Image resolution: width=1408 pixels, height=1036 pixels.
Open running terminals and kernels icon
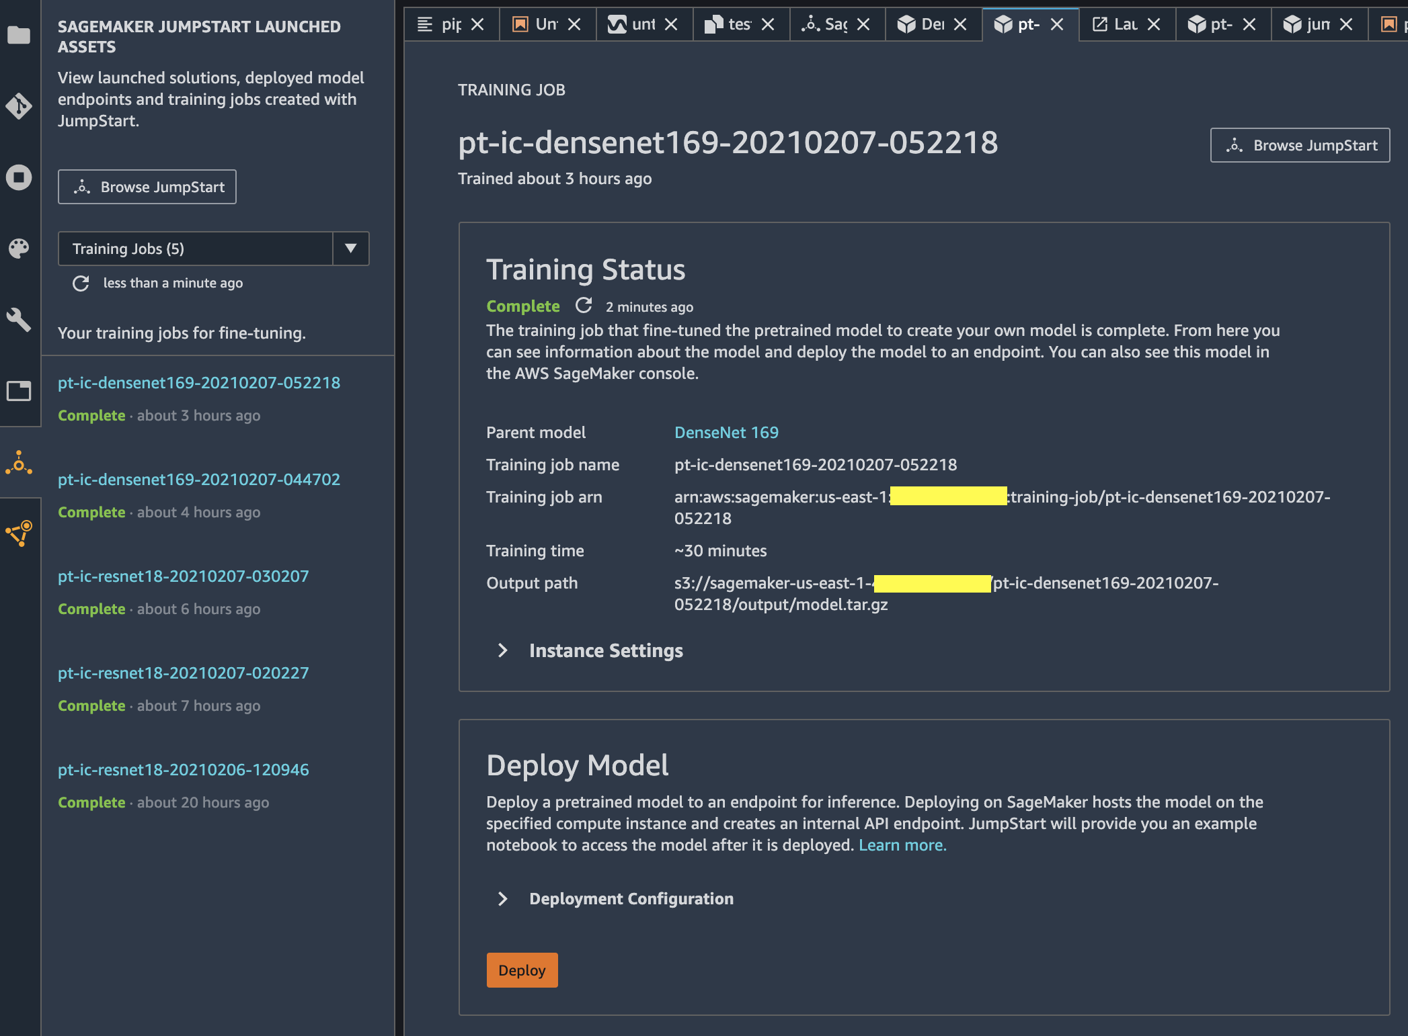coord(19,177)
